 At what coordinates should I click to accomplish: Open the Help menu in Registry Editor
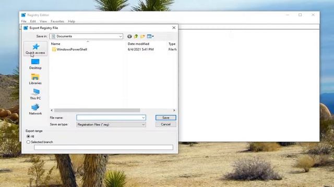click(71, 21)
